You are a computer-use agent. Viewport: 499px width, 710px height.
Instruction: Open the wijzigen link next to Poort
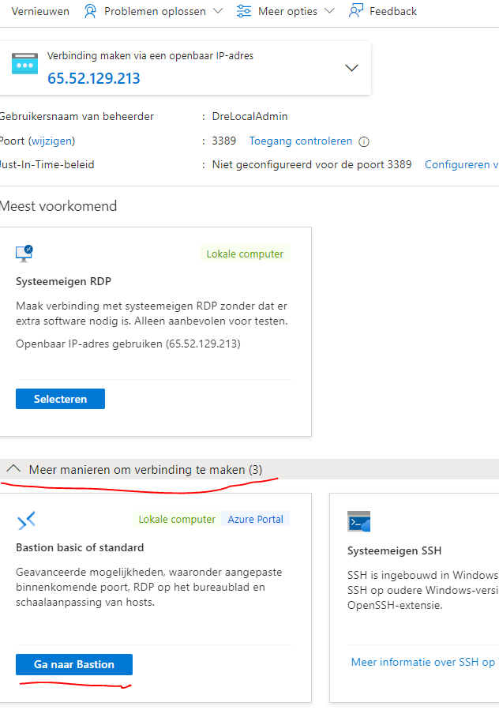click(51, 141)
